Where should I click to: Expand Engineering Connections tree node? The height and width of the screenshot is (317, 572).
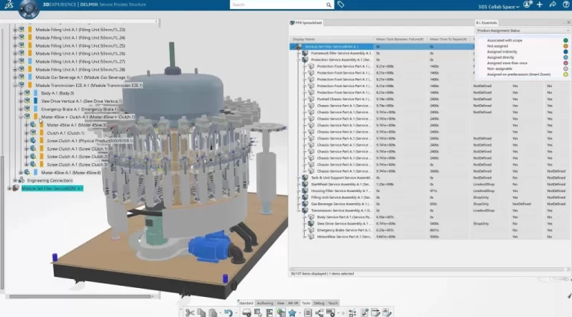(x=14, y=181)
